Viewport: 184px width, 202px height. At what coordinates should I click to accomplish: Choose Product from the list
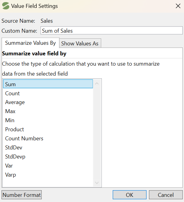tap(15, 129)
